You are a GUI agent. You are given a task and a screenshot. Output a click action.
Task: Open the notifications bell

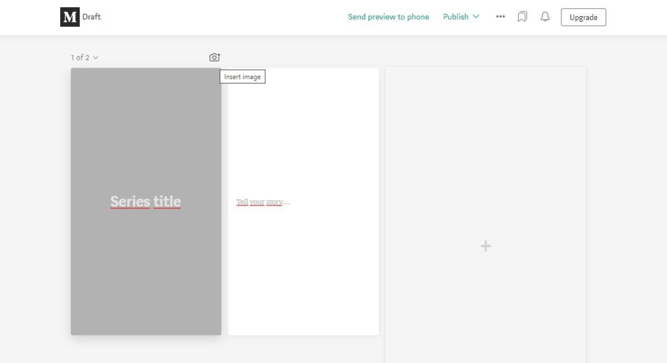[x=545, y=17]
